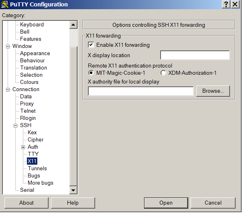The image size is (242, 213).
Task: Expand the Auth tree node
Action: (x=23, y=147)
